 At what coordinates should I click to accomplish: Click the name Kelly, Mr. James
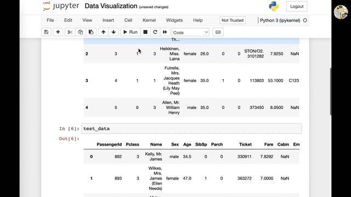[x=154, y=157]
